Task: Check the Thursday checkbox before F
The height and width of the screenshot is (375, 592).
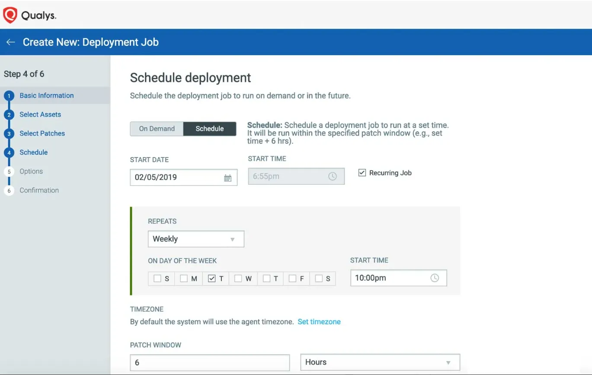Action: [x=266, y=278]
